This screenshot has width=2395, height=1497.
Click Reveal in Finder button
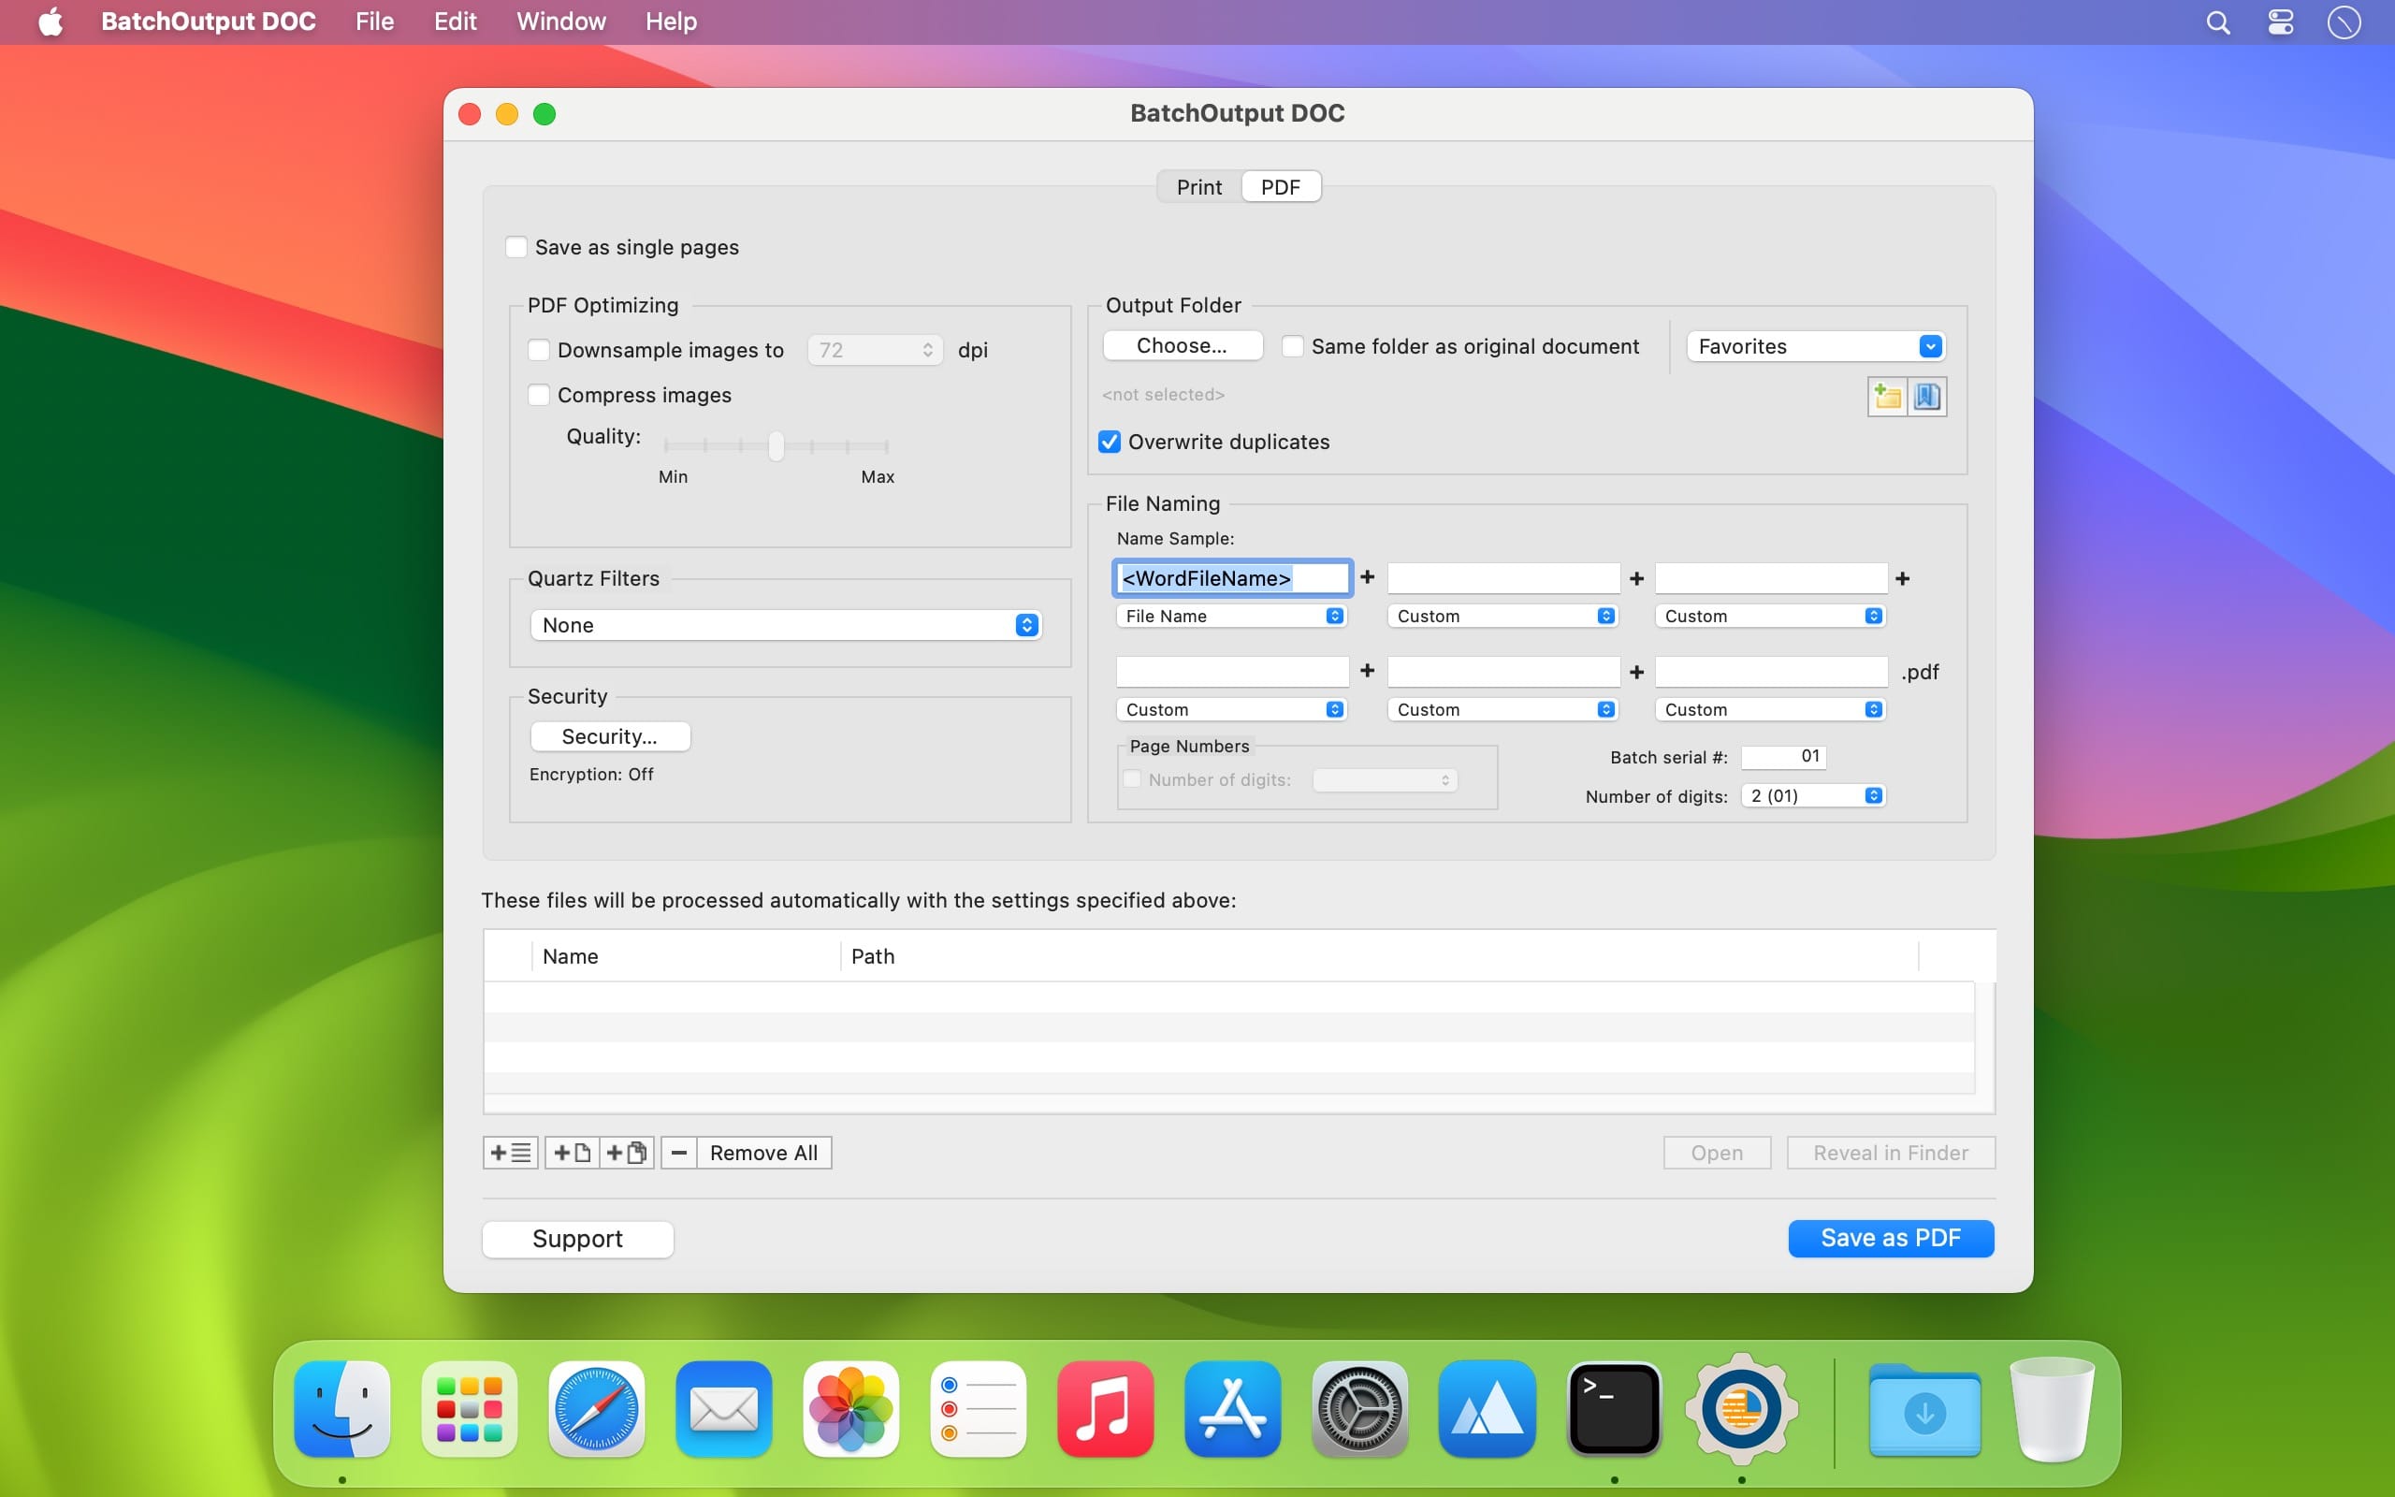point(1890,1153)
